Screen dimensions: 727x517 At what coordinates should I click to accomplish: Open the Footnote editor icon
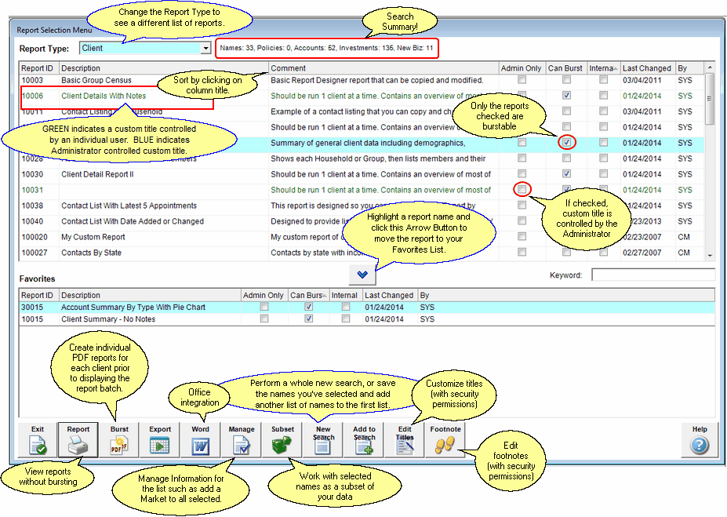[x=445, y=445]
